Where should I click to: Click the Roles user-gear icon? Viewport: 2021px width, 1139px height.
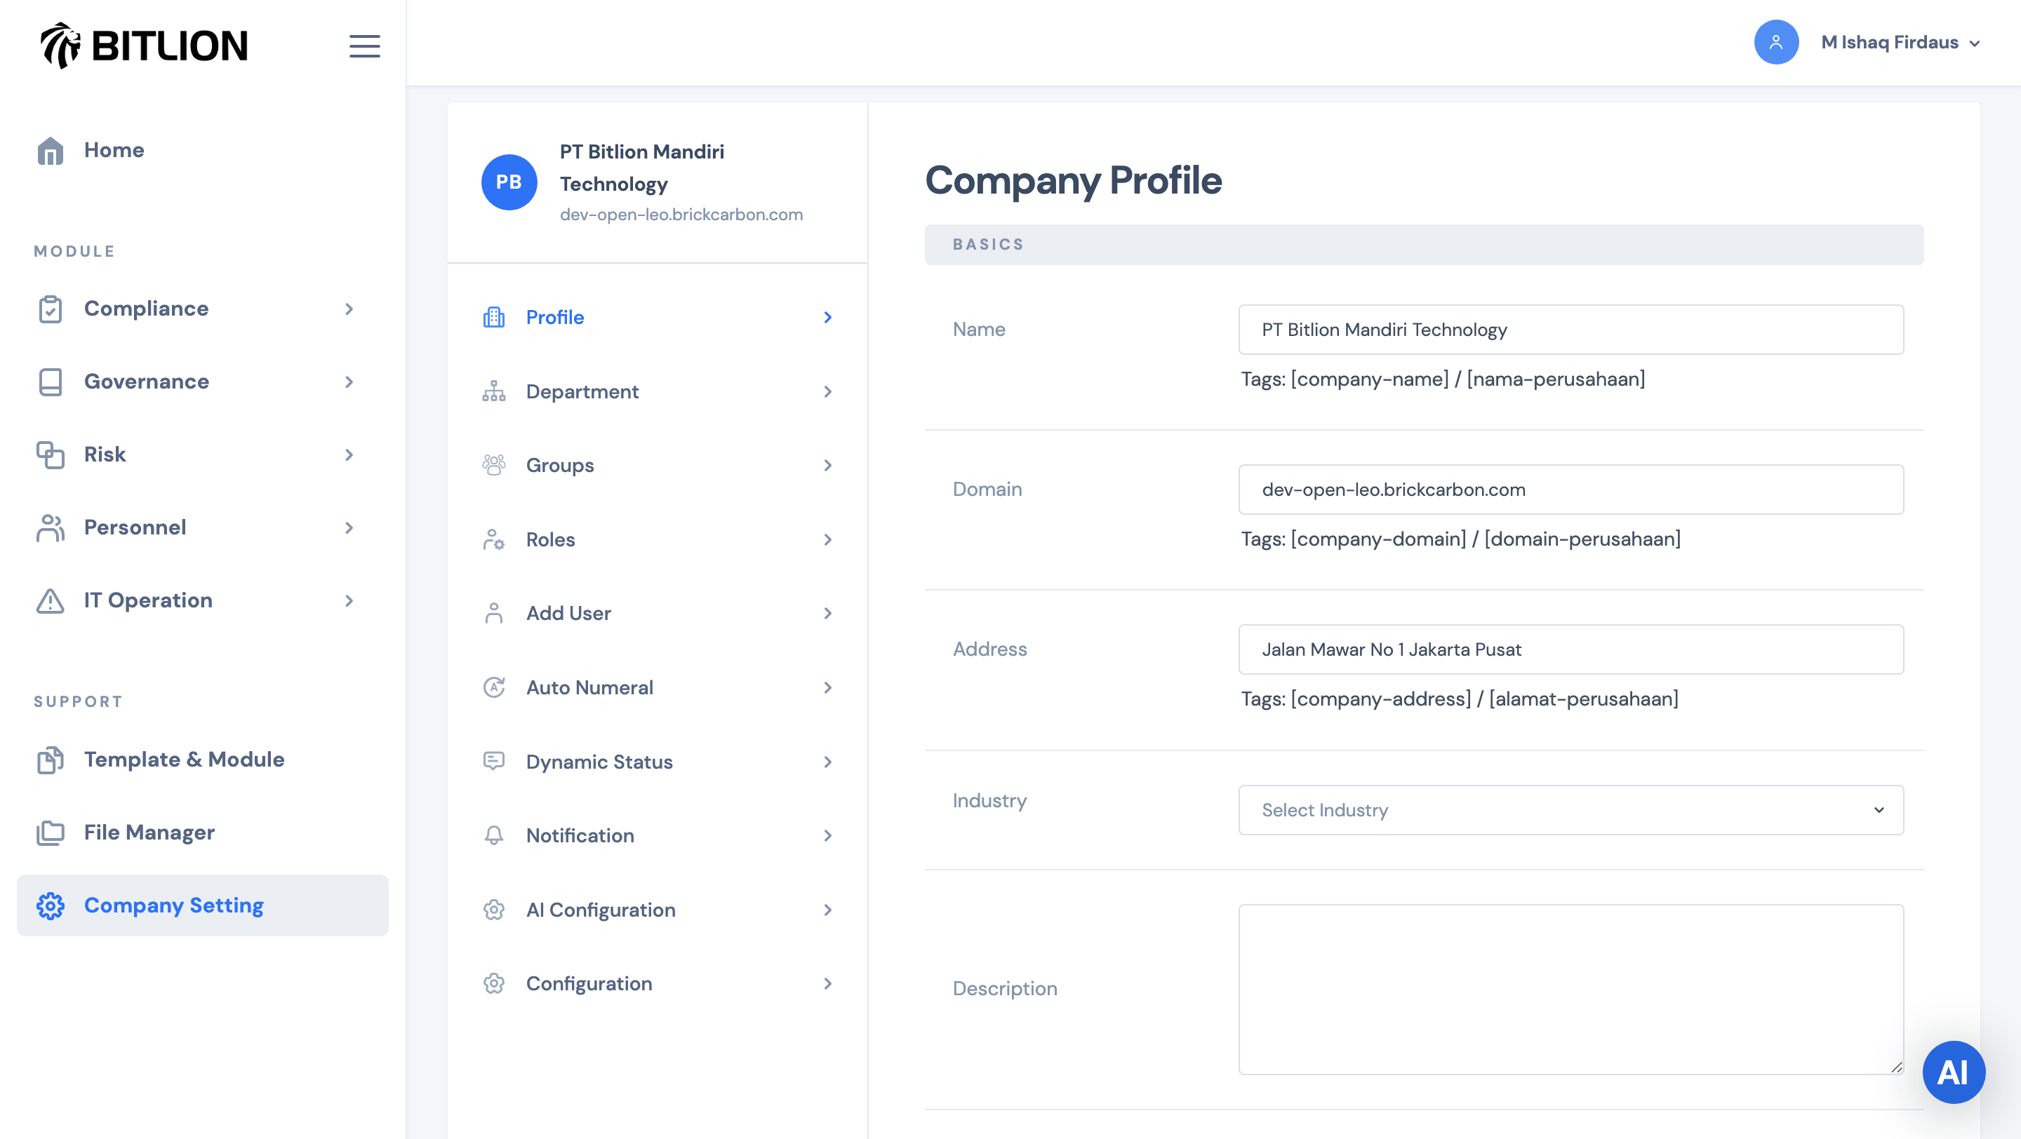(x=493, y=539)
